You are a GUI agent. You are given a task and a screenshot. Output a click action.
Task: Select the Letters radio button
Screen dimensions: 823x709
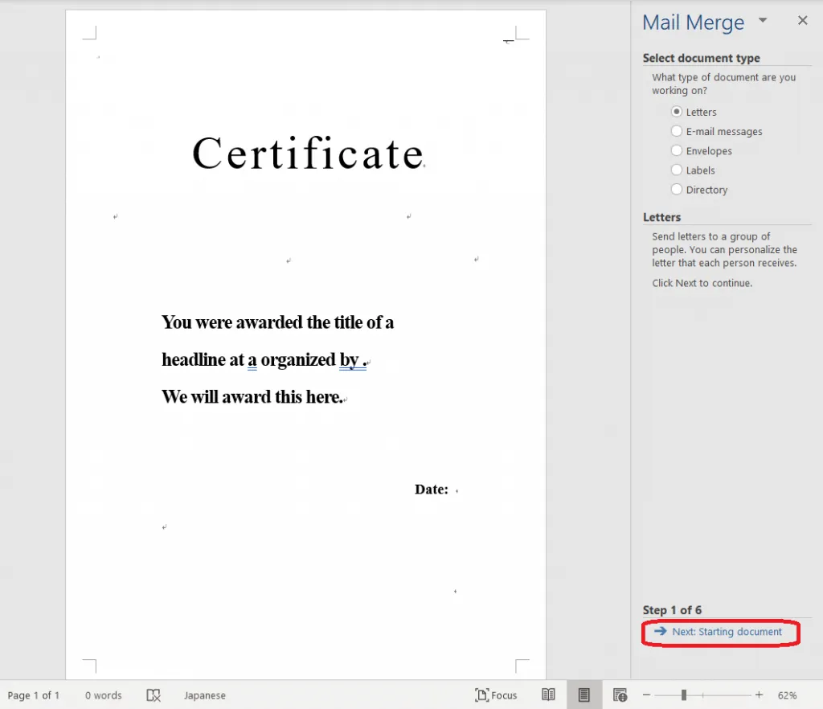(677, 112)
